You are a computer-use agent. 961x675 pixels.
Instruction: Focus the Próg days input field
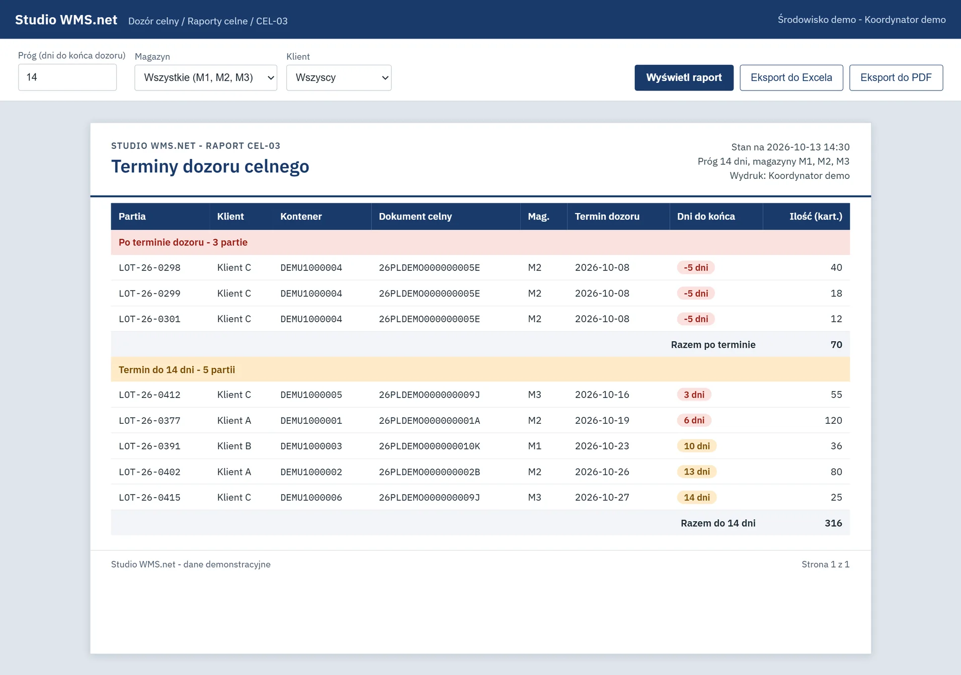pyautogui.click(x=67, y=77)
